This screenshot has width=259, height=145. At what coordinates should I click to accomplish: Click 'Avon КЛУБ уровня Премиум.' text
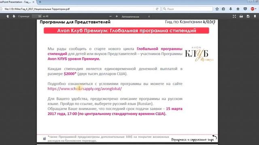point(74,59)
